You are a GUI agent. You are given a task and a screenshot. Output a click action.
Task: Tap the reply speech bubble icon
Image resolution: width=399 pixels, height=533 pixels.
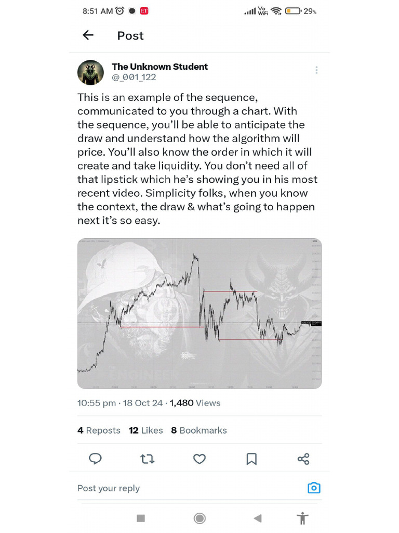tap(96, 459)
